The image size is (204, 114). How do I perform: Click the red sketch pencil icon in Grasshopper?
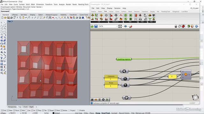(x=131, y=26)
